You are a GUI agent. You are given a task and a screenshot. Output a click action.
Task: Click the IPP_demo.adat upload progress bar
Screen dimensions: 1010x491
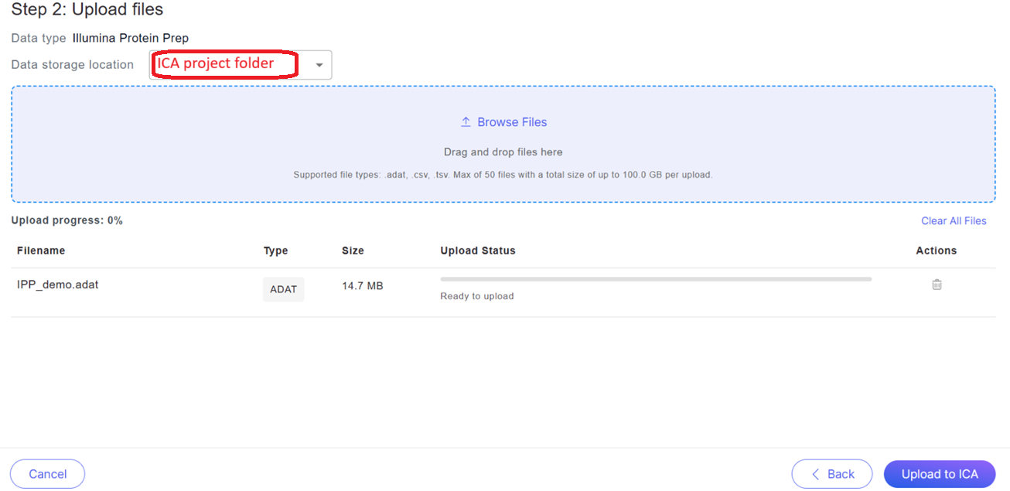(655, 279)
